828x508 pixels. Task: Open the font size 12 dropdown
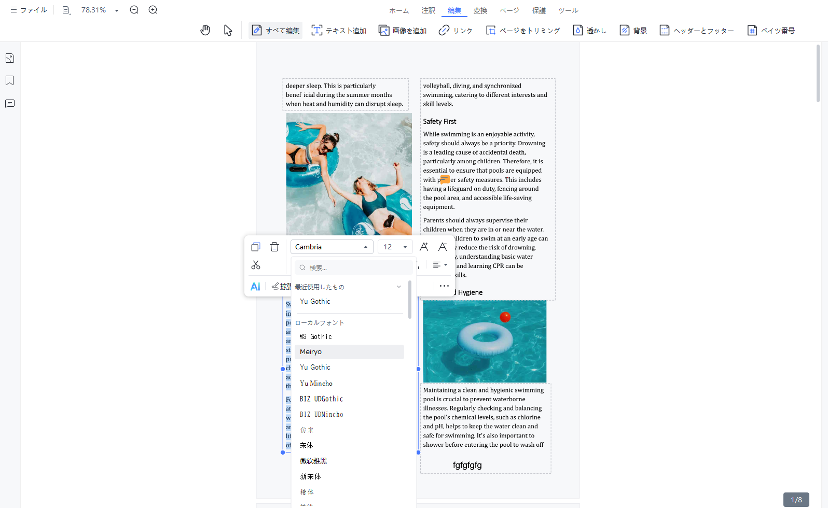click(x=395, y=247)
